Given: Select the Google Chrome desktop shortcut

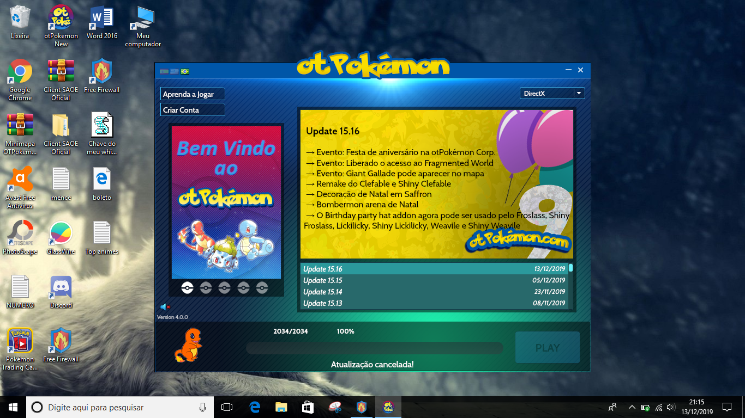Looking at the screenshot, I should point(20,80).
